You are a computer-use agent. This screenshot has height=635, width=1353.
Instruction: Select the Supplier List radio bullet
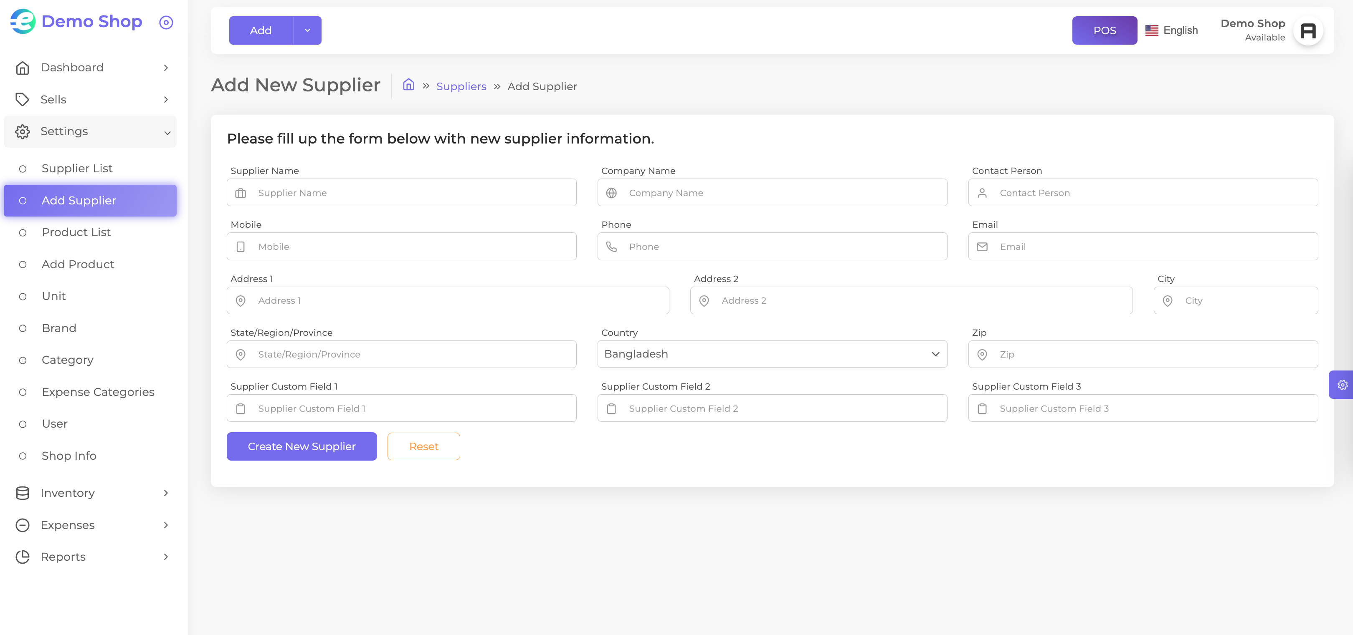[x=23, y=169]
